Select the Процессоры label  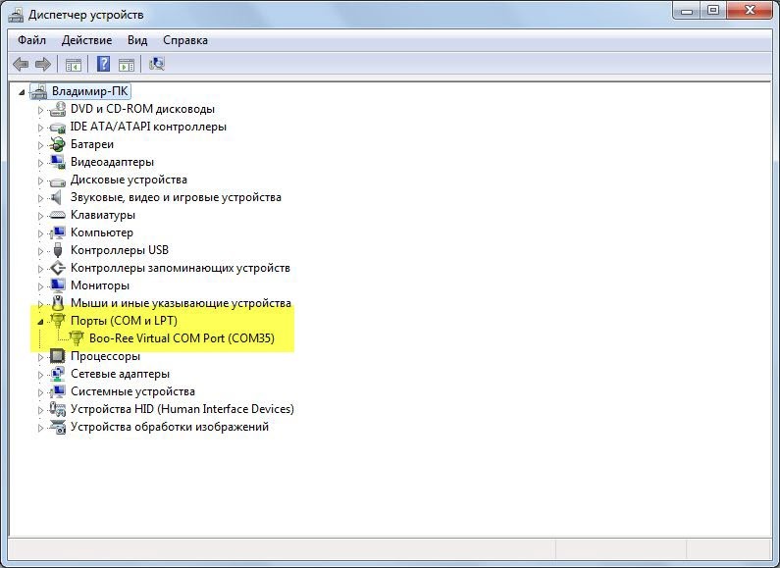pyautogui.click(x=105, y=356)
